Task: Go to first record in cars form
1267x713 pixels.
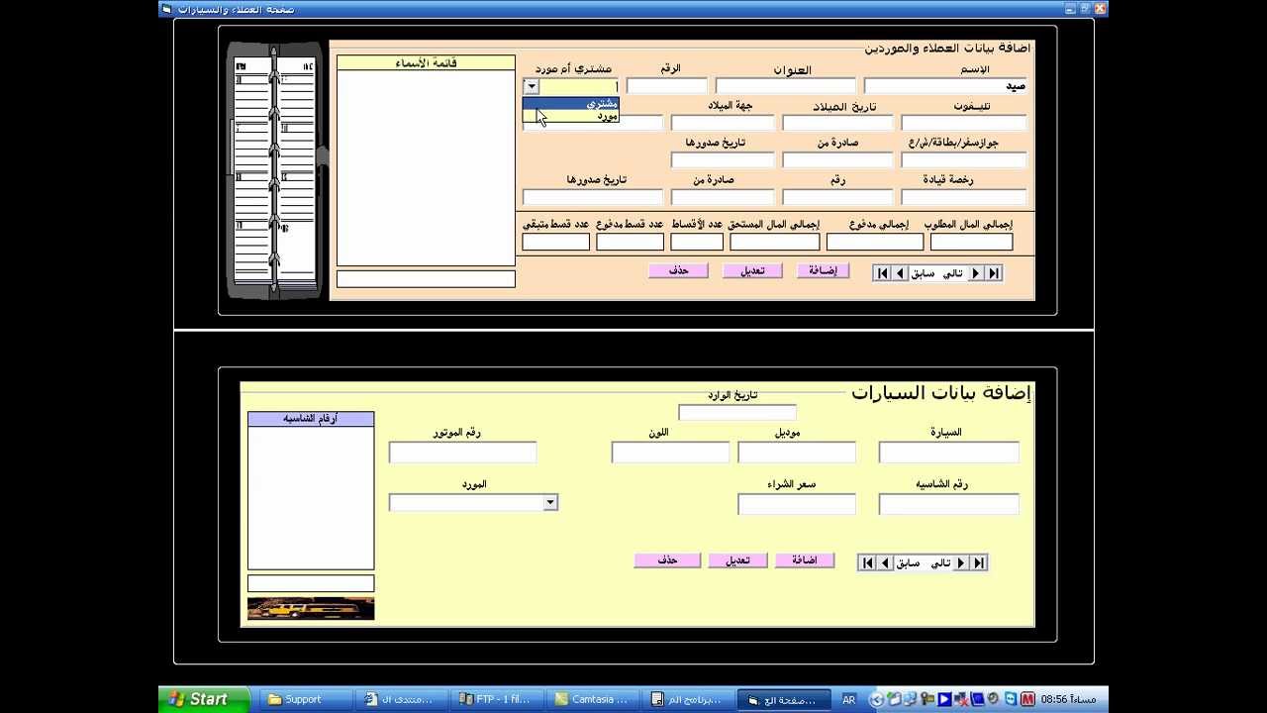Action: click(867, 562)
